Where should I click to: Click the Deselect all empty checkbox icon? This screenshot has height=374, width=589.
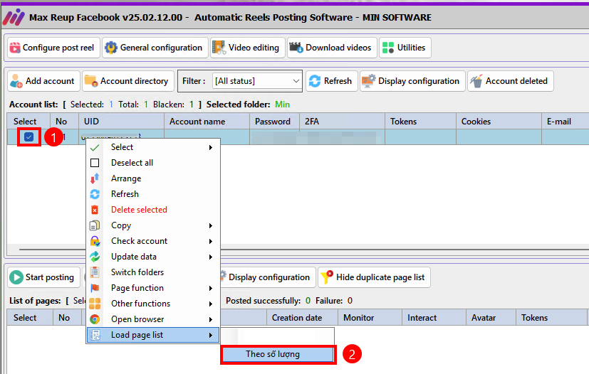[x=95, y=163]
